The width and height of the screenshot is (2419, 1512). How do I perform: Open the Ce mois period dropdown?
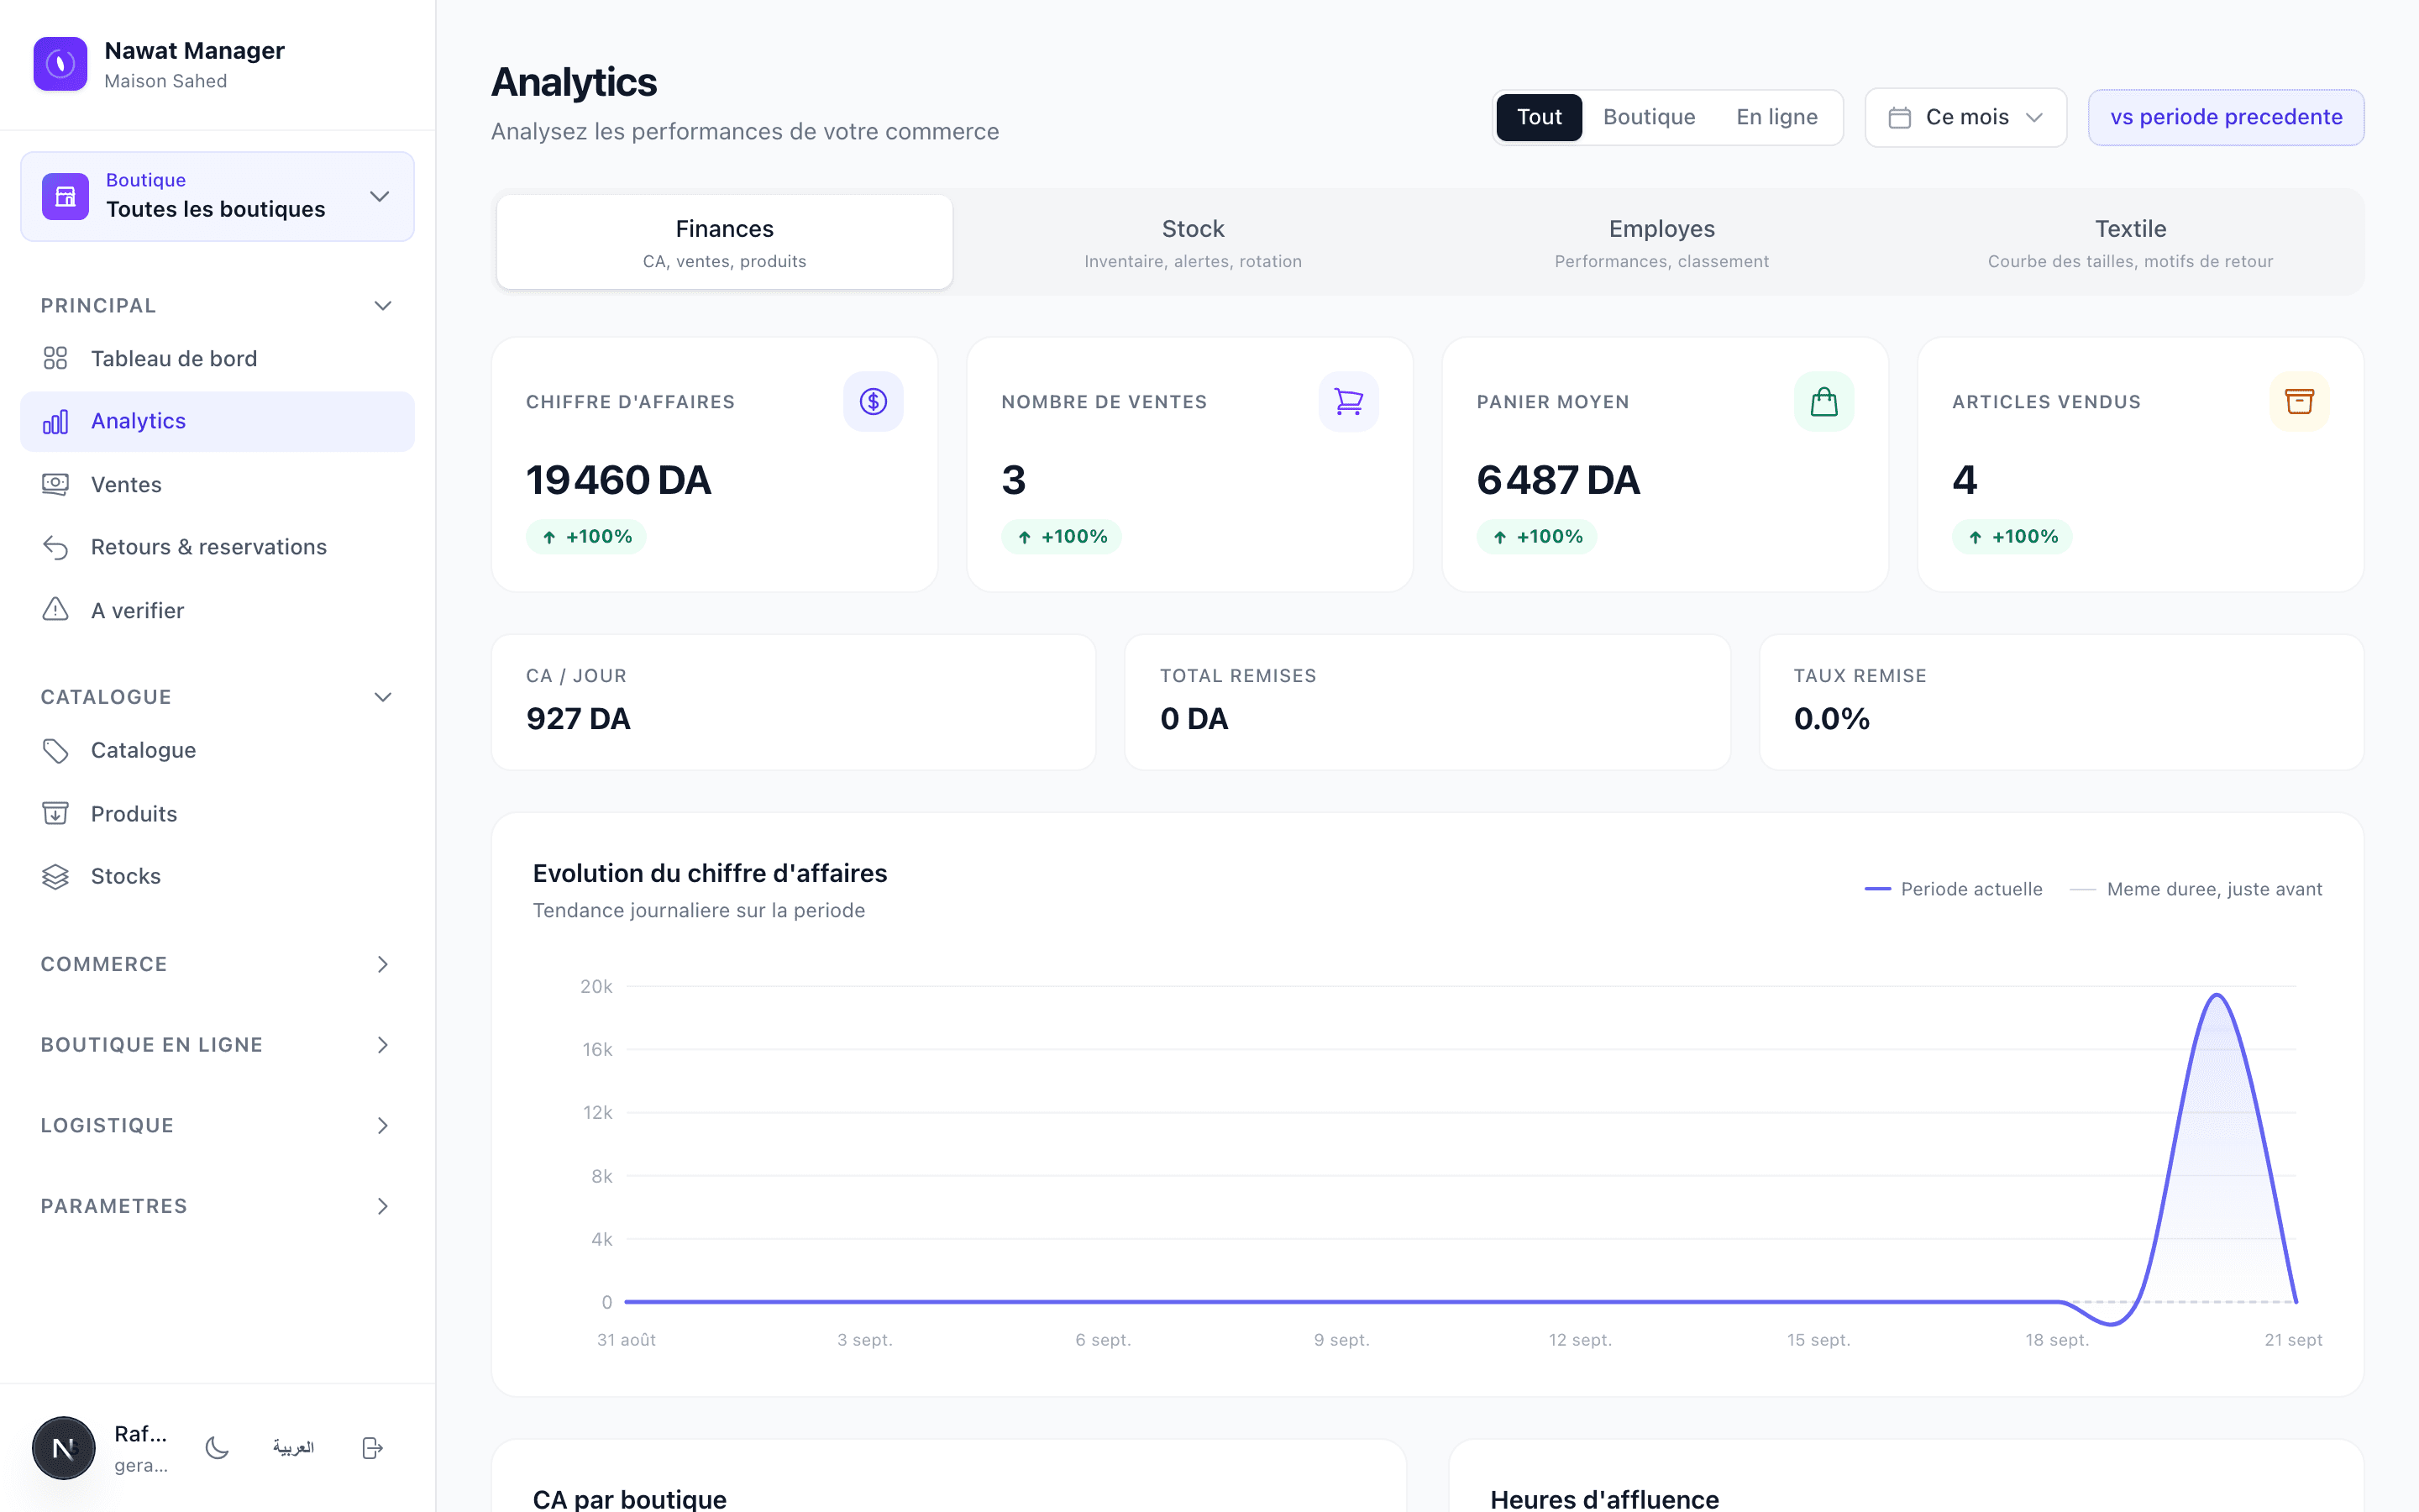point(1965,117)
